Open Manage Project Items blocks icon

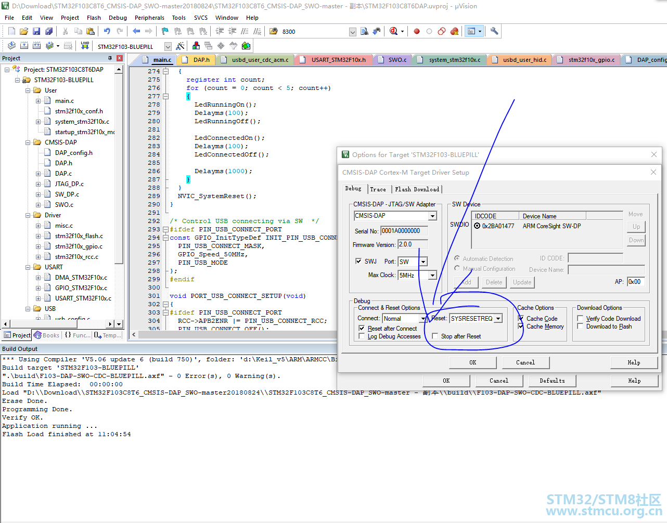[x=196, y=46]
